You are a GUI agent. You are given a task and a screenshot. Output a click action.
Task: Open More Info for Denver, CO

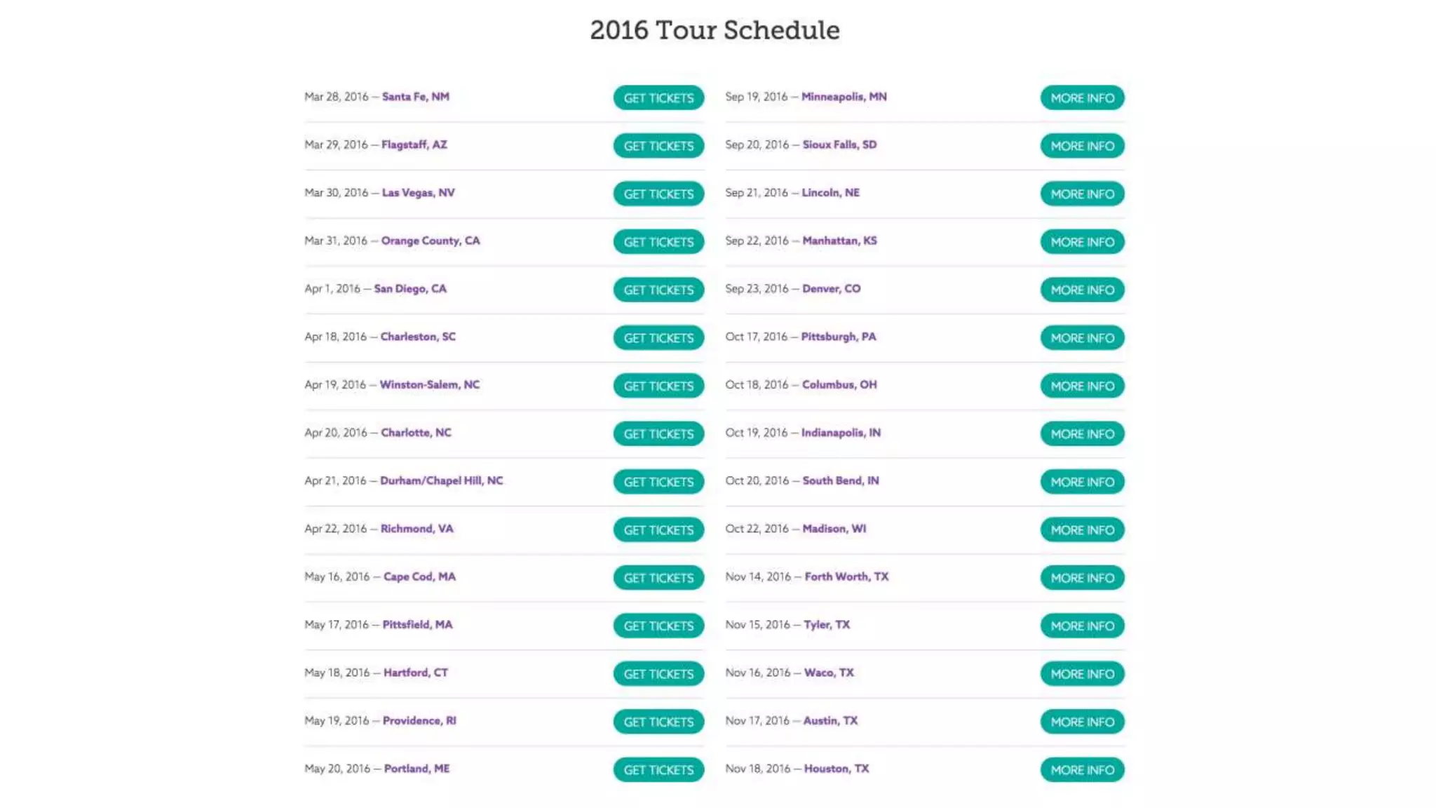(x=1081, y=290)
